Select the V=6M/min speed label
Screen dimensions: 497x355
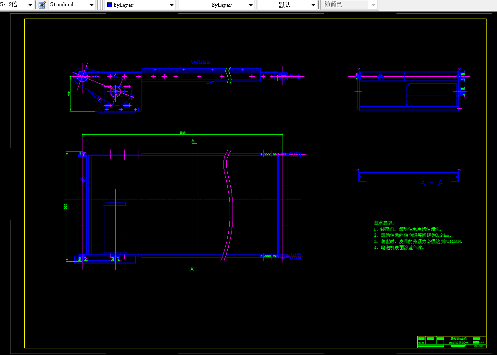coord(200,62)
